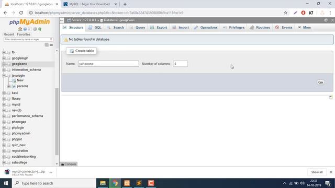This screenshot has width=335, height=188.
Task: Expand the kasi database node
Action: [4, 93]
